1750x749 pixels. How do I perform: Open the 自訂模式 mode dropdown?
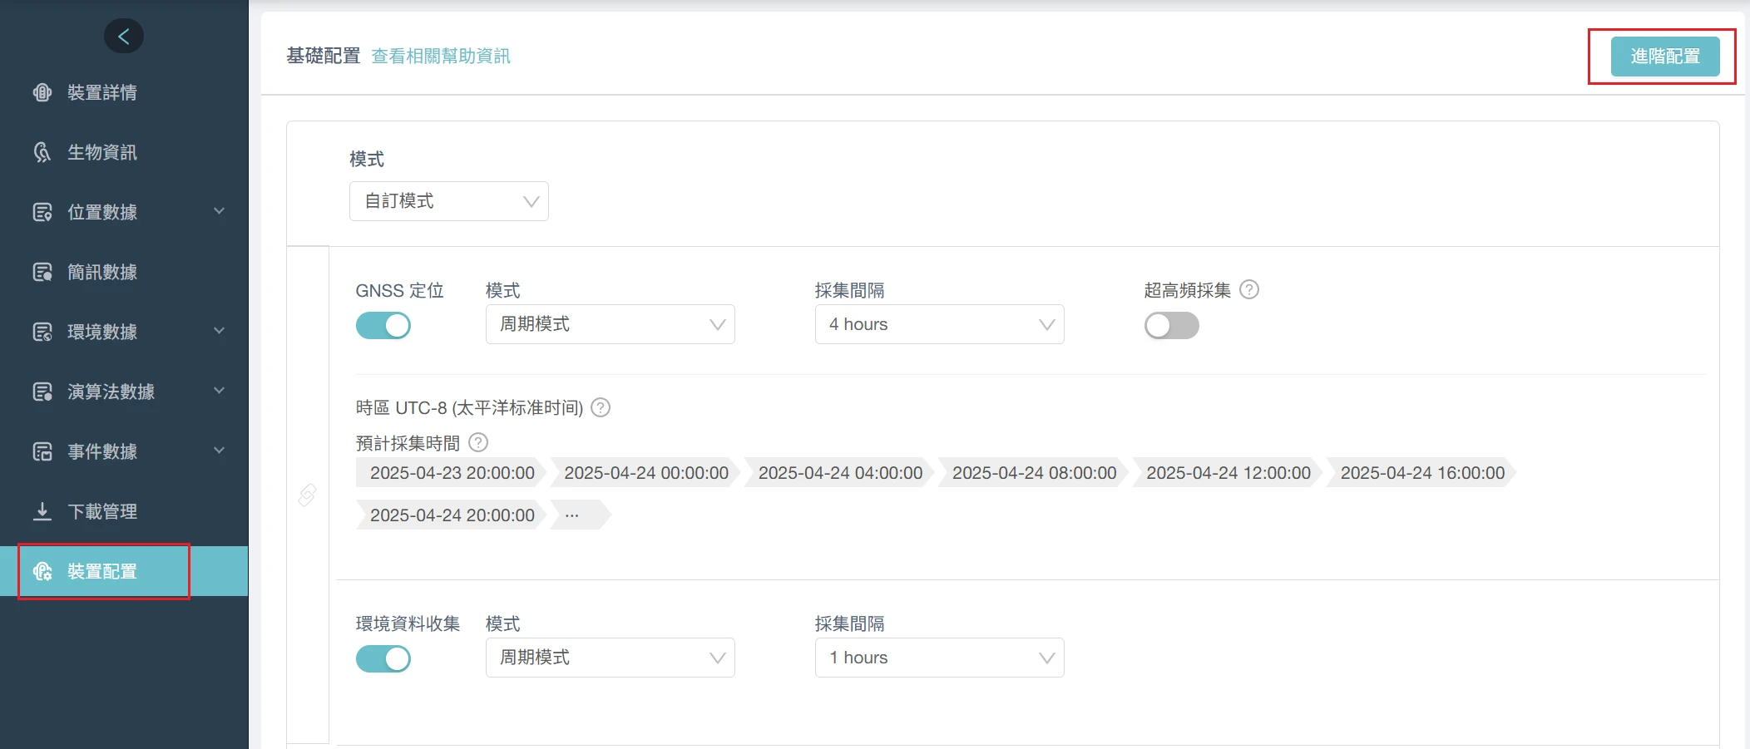pyautogui.click(x=449, y=201)
